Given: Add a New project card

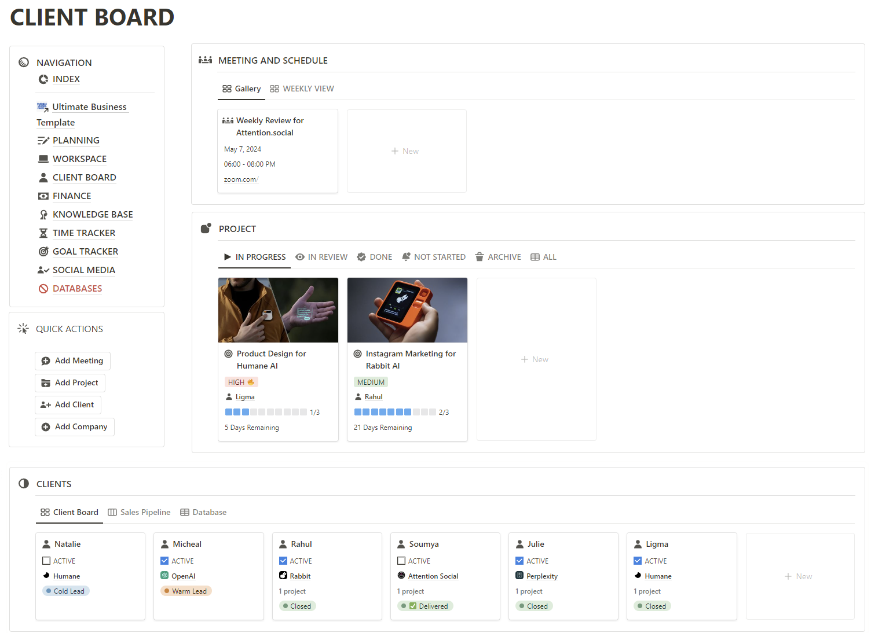Looking at the screenshot, I should (x=536, y=359).
